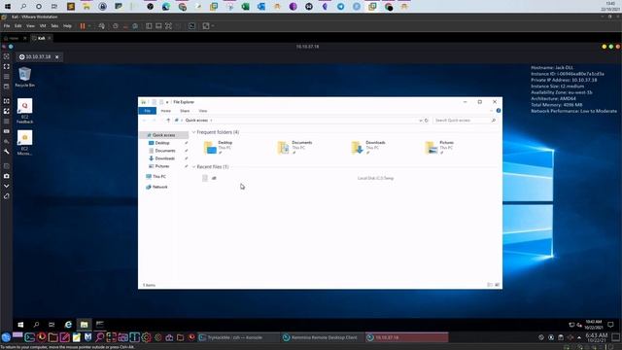Open the Kali application launcher menu
This screenshot has height=350, width=622.
click(6, 337)
